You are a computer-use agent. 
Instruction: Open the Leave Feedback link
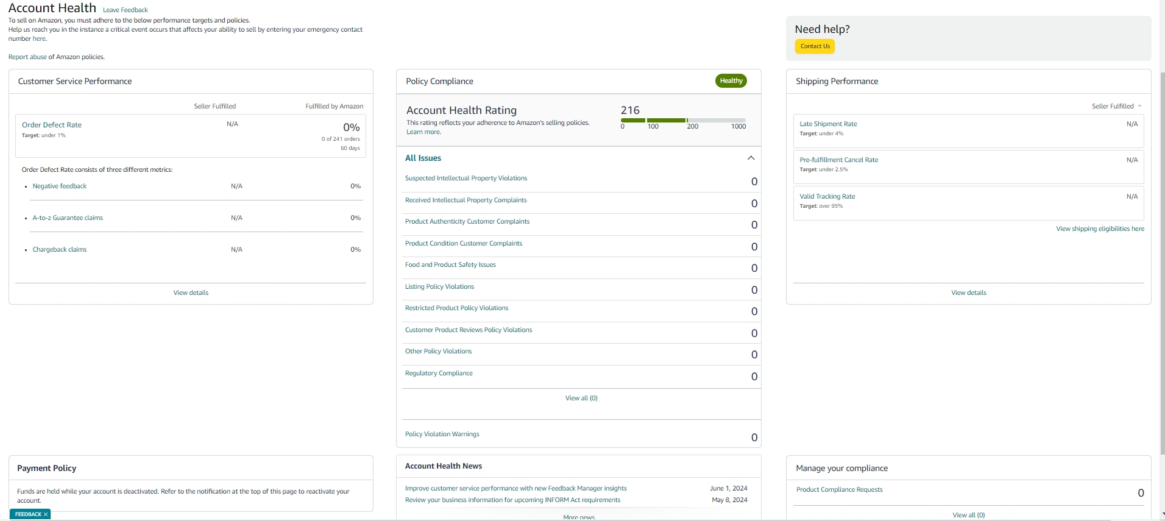[x=126, y=10]
